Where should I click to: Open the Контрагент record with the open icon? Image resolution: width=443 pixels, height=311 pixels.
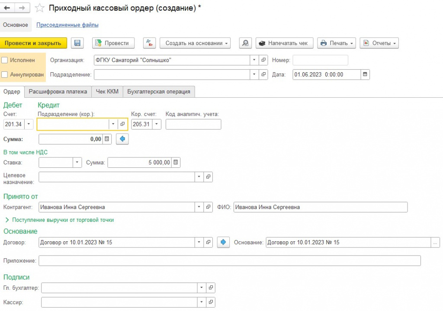click(x=208, y=207)
